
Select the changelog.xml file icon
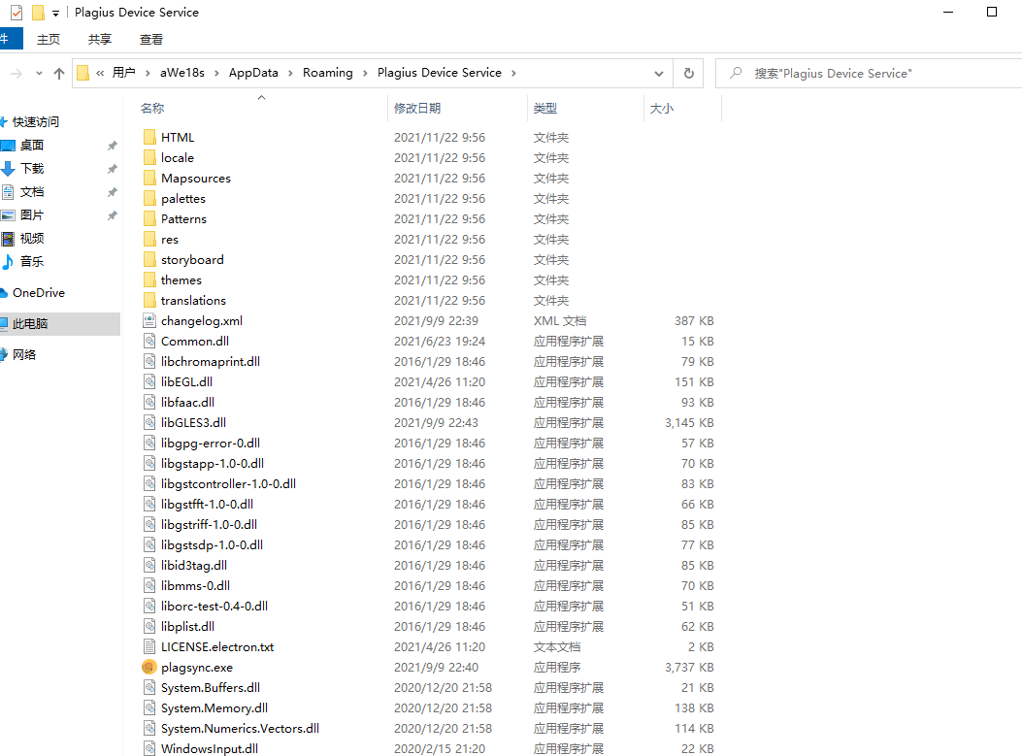148,320
